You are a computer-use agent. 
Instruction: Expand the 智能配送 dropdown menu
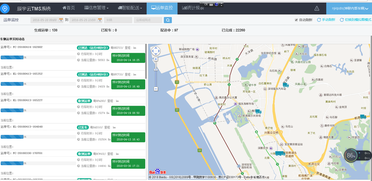point(130,8)
